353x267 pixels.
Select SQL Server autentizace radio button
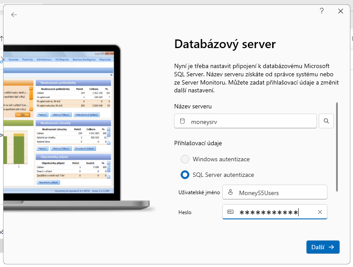(x=185, y=175)
